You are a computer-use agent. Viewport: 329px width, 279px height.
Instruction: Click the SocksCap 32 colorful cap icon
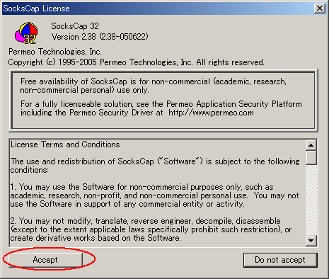tap(26, 33)
